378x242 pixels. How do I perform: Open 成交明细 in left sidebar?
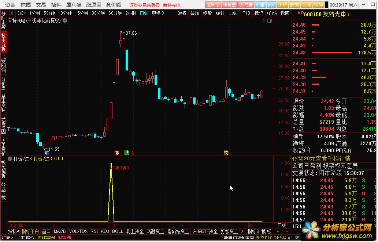[x=3, y=64]
